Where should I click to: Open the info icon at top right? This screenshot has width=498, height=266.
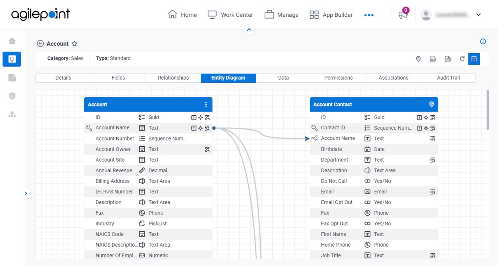pyautogui.click(x=483, y=42)
